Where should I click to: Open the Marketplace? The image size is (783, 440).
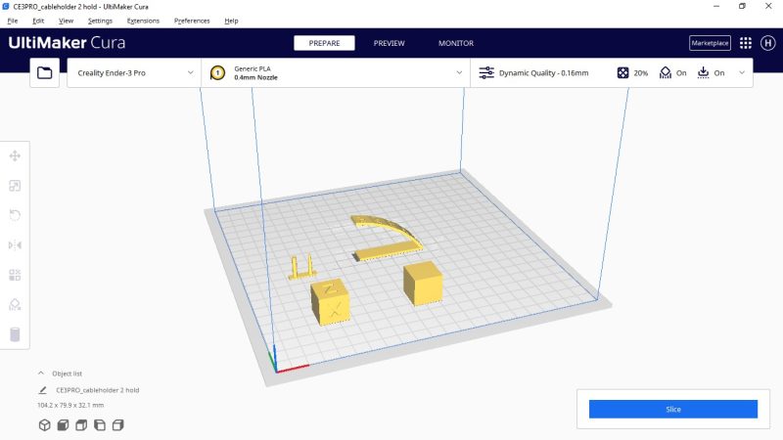point(710,43)
